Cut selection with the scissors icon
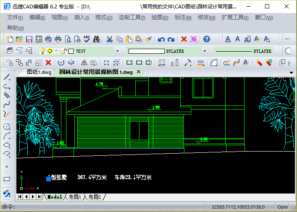This screenshot has width=297, height=212. click(x=110, y=39)
